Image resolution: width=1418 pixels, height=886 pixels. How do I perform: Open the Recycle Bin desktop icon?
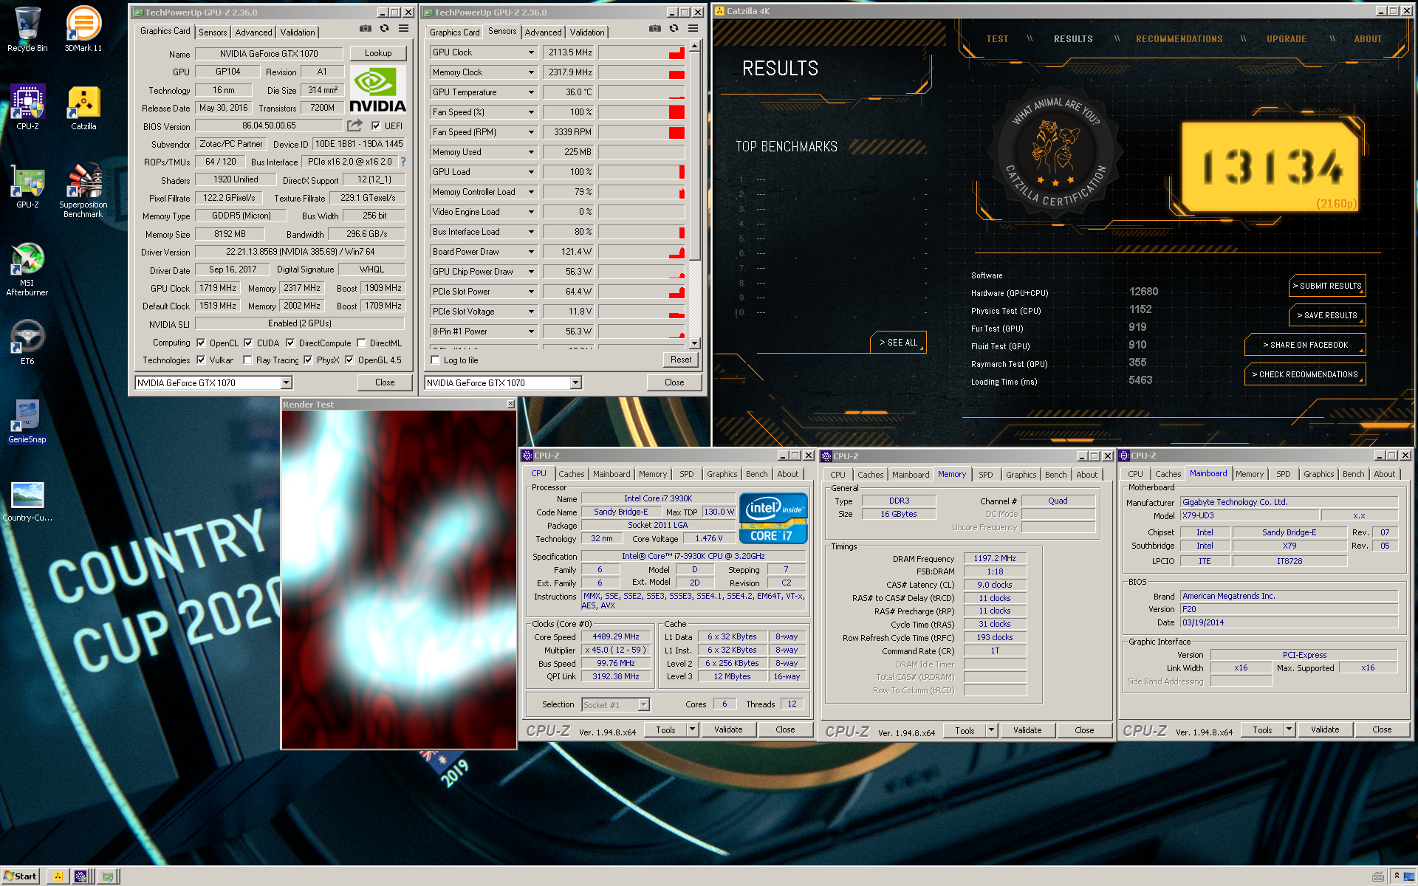(x=27, y=28)
